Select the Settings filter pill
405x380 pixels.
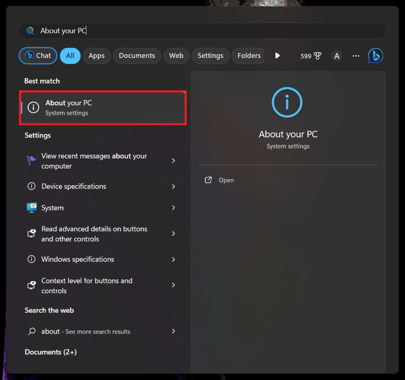pos(210,55)
